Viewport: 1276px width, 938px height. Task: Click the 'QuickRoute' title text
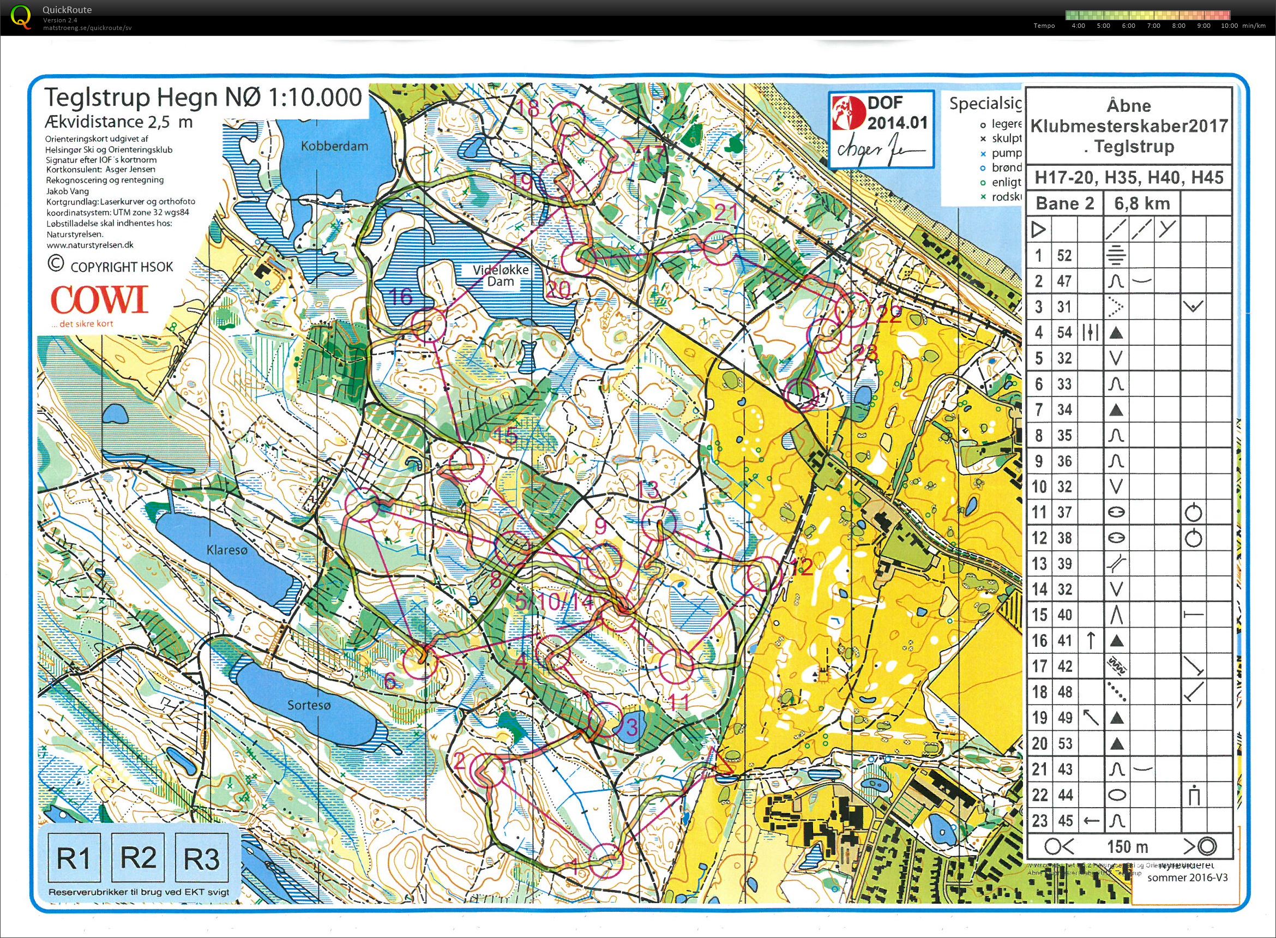67,10
